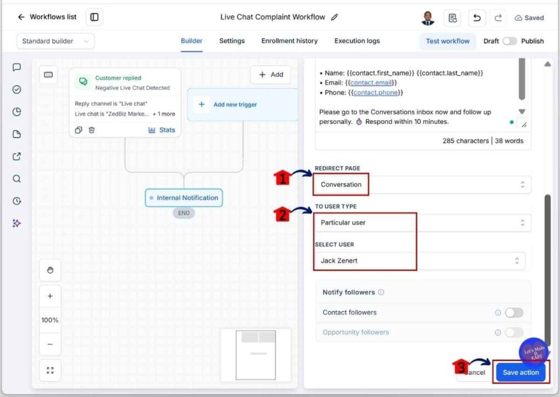The image size is (560, 397).
Task: Switch to the Builder tab
Action: [x=191, y=41]
